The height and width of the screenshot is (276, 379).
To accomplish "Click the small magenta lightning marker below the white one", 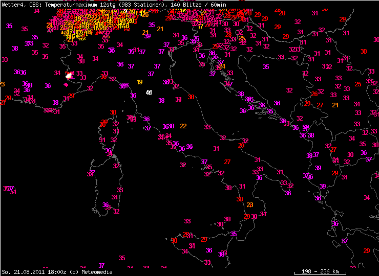I will coord(66,85).
